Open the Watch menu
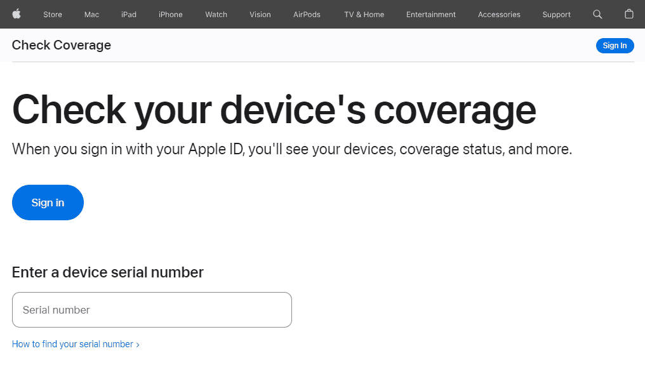645x372 pixels. click(216, 15)
